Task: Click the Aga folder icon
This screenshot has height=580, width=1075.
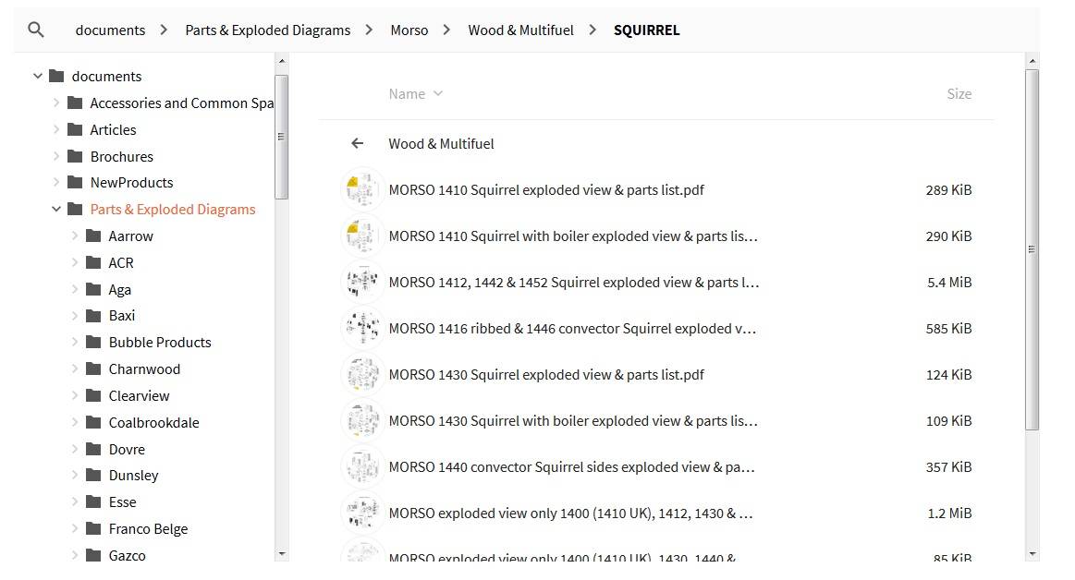Action: [93, 288]
